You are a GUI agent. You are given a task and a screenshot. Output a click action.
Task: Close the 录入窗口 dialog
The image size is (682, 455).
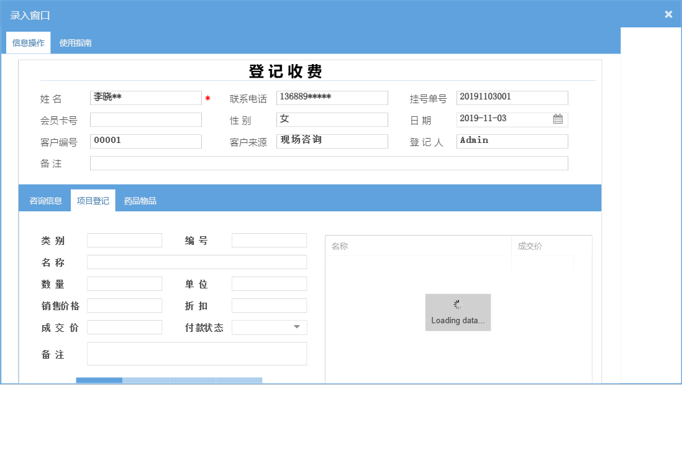pyautogui.click(x=668, y=14)
